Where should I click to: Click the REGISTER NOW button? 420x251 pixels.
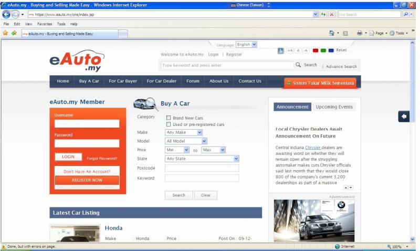87,180
